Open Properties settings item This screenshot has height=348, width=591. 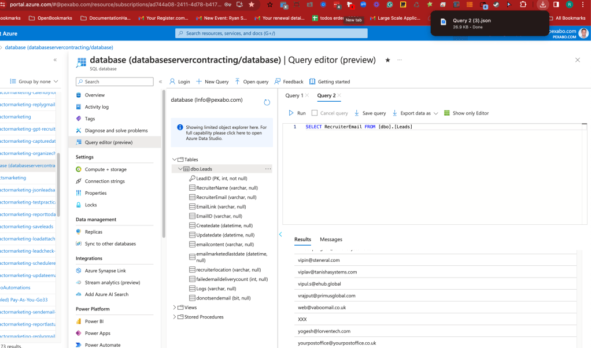click(x=96, y=193)
